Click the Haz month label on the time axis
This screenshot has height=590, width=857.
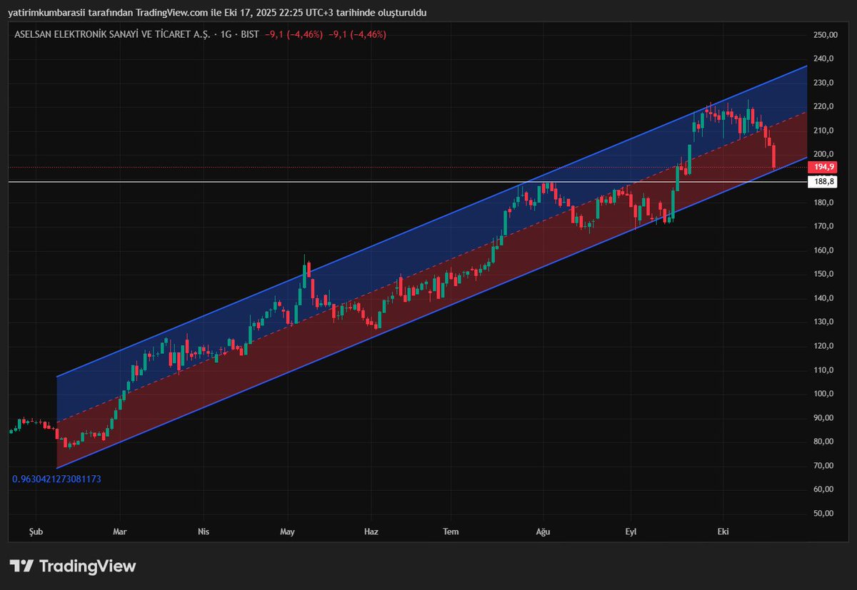pos(371,531)
